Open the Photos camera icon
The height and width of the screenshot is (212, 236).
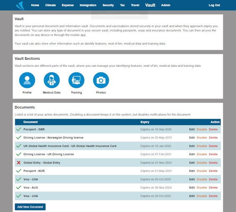101,80
